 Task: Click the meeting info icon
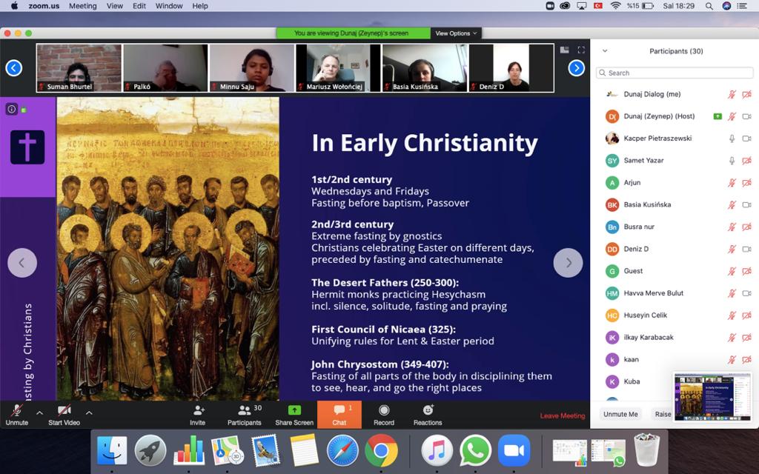click(12, 110)
